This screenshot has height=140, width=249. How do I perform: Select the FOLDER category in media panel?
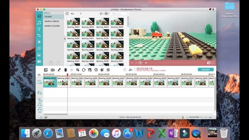click(x=53, y=17)
